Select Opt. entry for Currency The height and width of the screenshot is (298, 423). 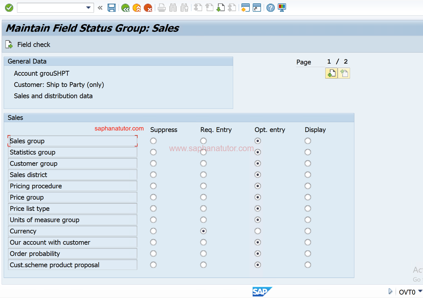click(x=258, y=231)
